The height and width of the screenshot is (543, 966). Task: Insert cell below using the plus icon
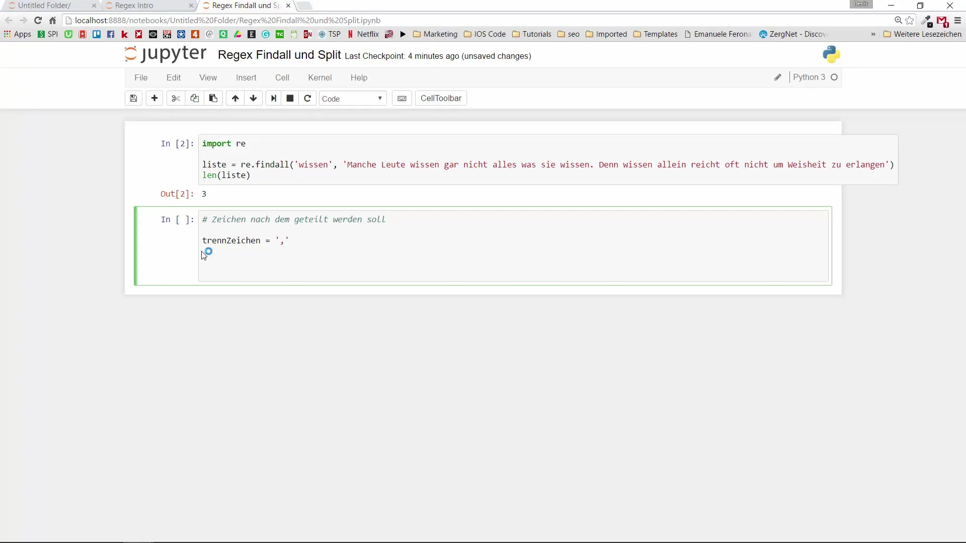coord(154,99)
